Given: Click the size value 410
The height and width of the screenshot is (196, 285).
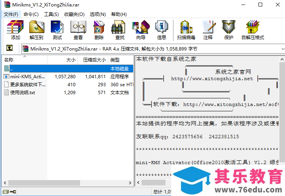Looking at the screenshot, I should pyautogui.click(x=71, y=85).
